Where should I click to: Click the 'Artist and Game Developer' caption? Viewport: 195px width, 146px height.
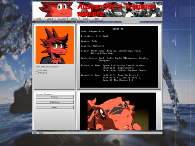coord(47,67)
